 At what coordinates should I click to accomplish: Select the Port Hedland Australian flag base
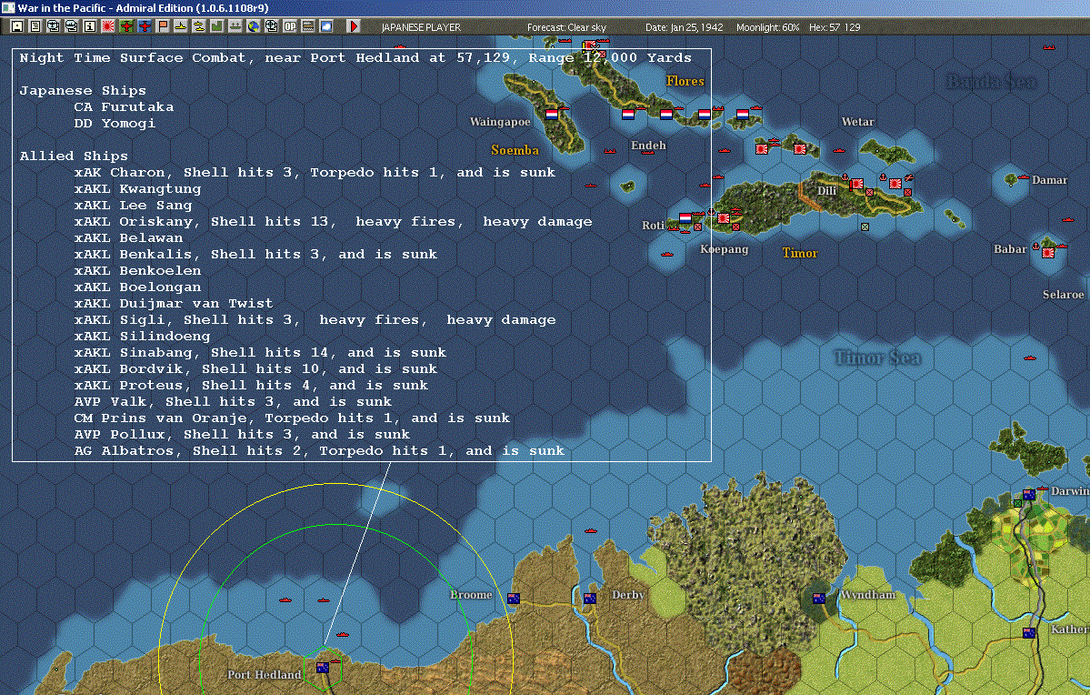click(323, 667)
